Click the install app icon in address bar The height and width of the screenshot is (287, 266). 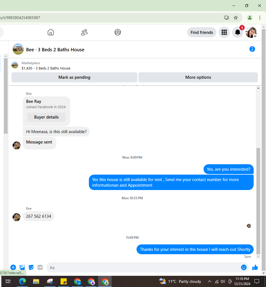[x=227, y=18]
